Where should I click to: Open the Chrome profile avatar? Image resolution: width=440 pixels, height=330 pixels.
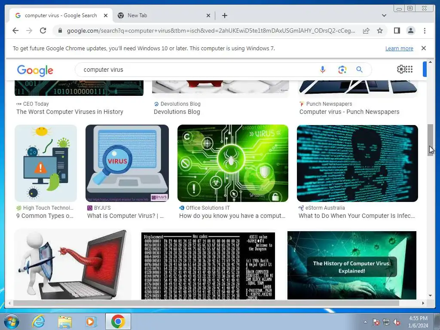coord(411,31)
